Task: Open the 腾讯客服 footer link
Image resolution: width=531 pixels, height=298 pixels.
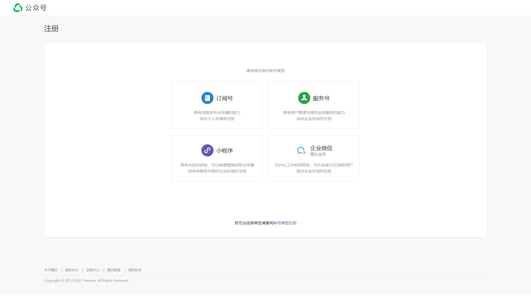Action: pos(114,270)
